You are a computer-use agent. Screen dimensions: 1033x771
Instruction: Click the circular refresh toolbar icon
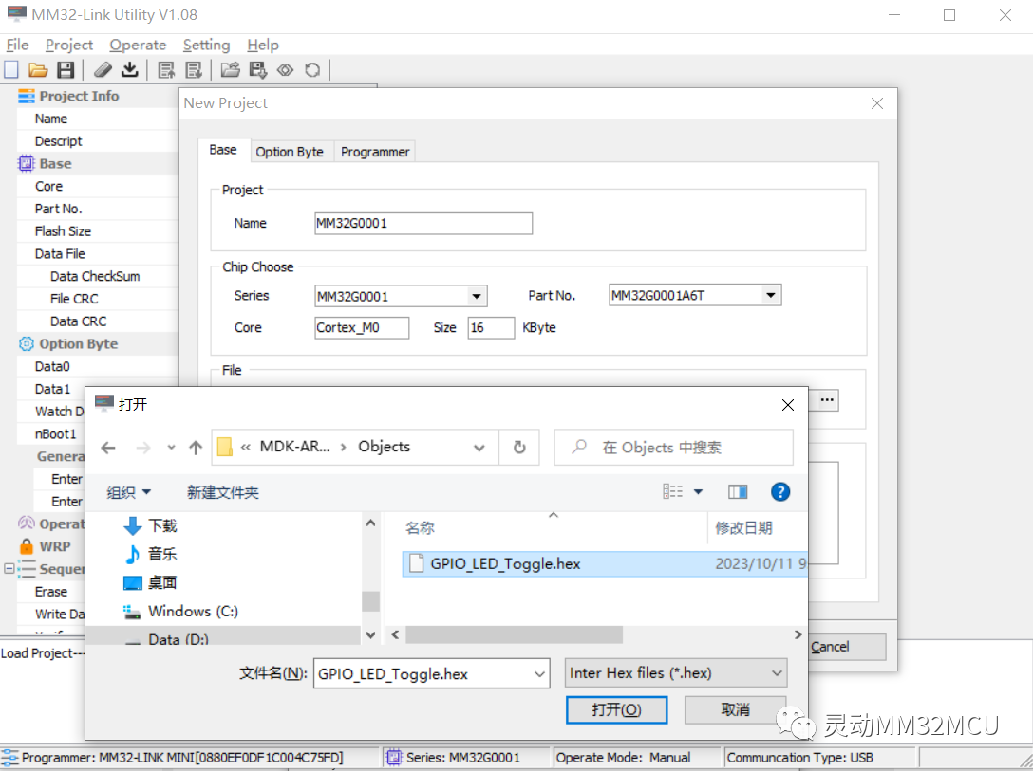tap(312, 70)
